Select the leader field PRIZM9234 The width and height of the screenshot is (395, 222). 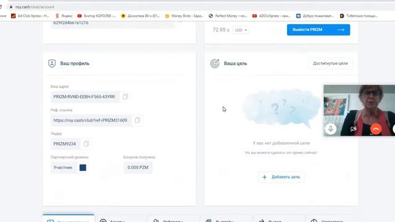pos(65,144)
